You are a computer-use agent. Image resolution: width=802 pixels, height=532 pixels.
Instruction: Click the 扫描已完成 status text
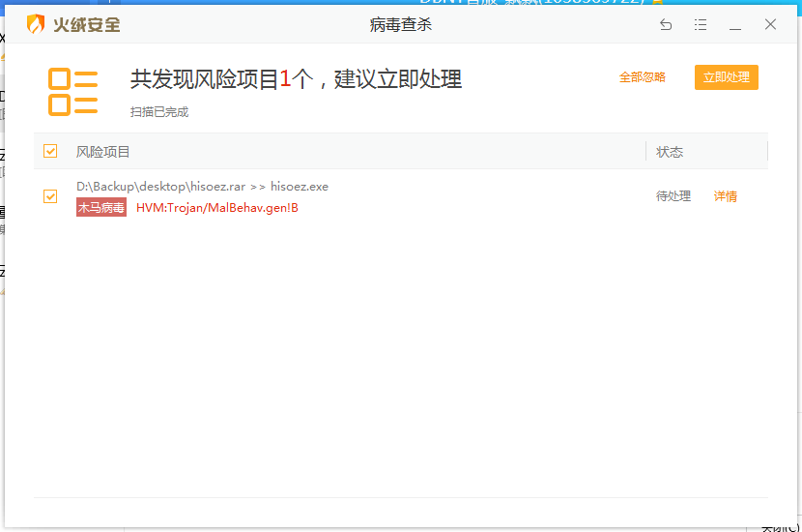click(159, 112)
